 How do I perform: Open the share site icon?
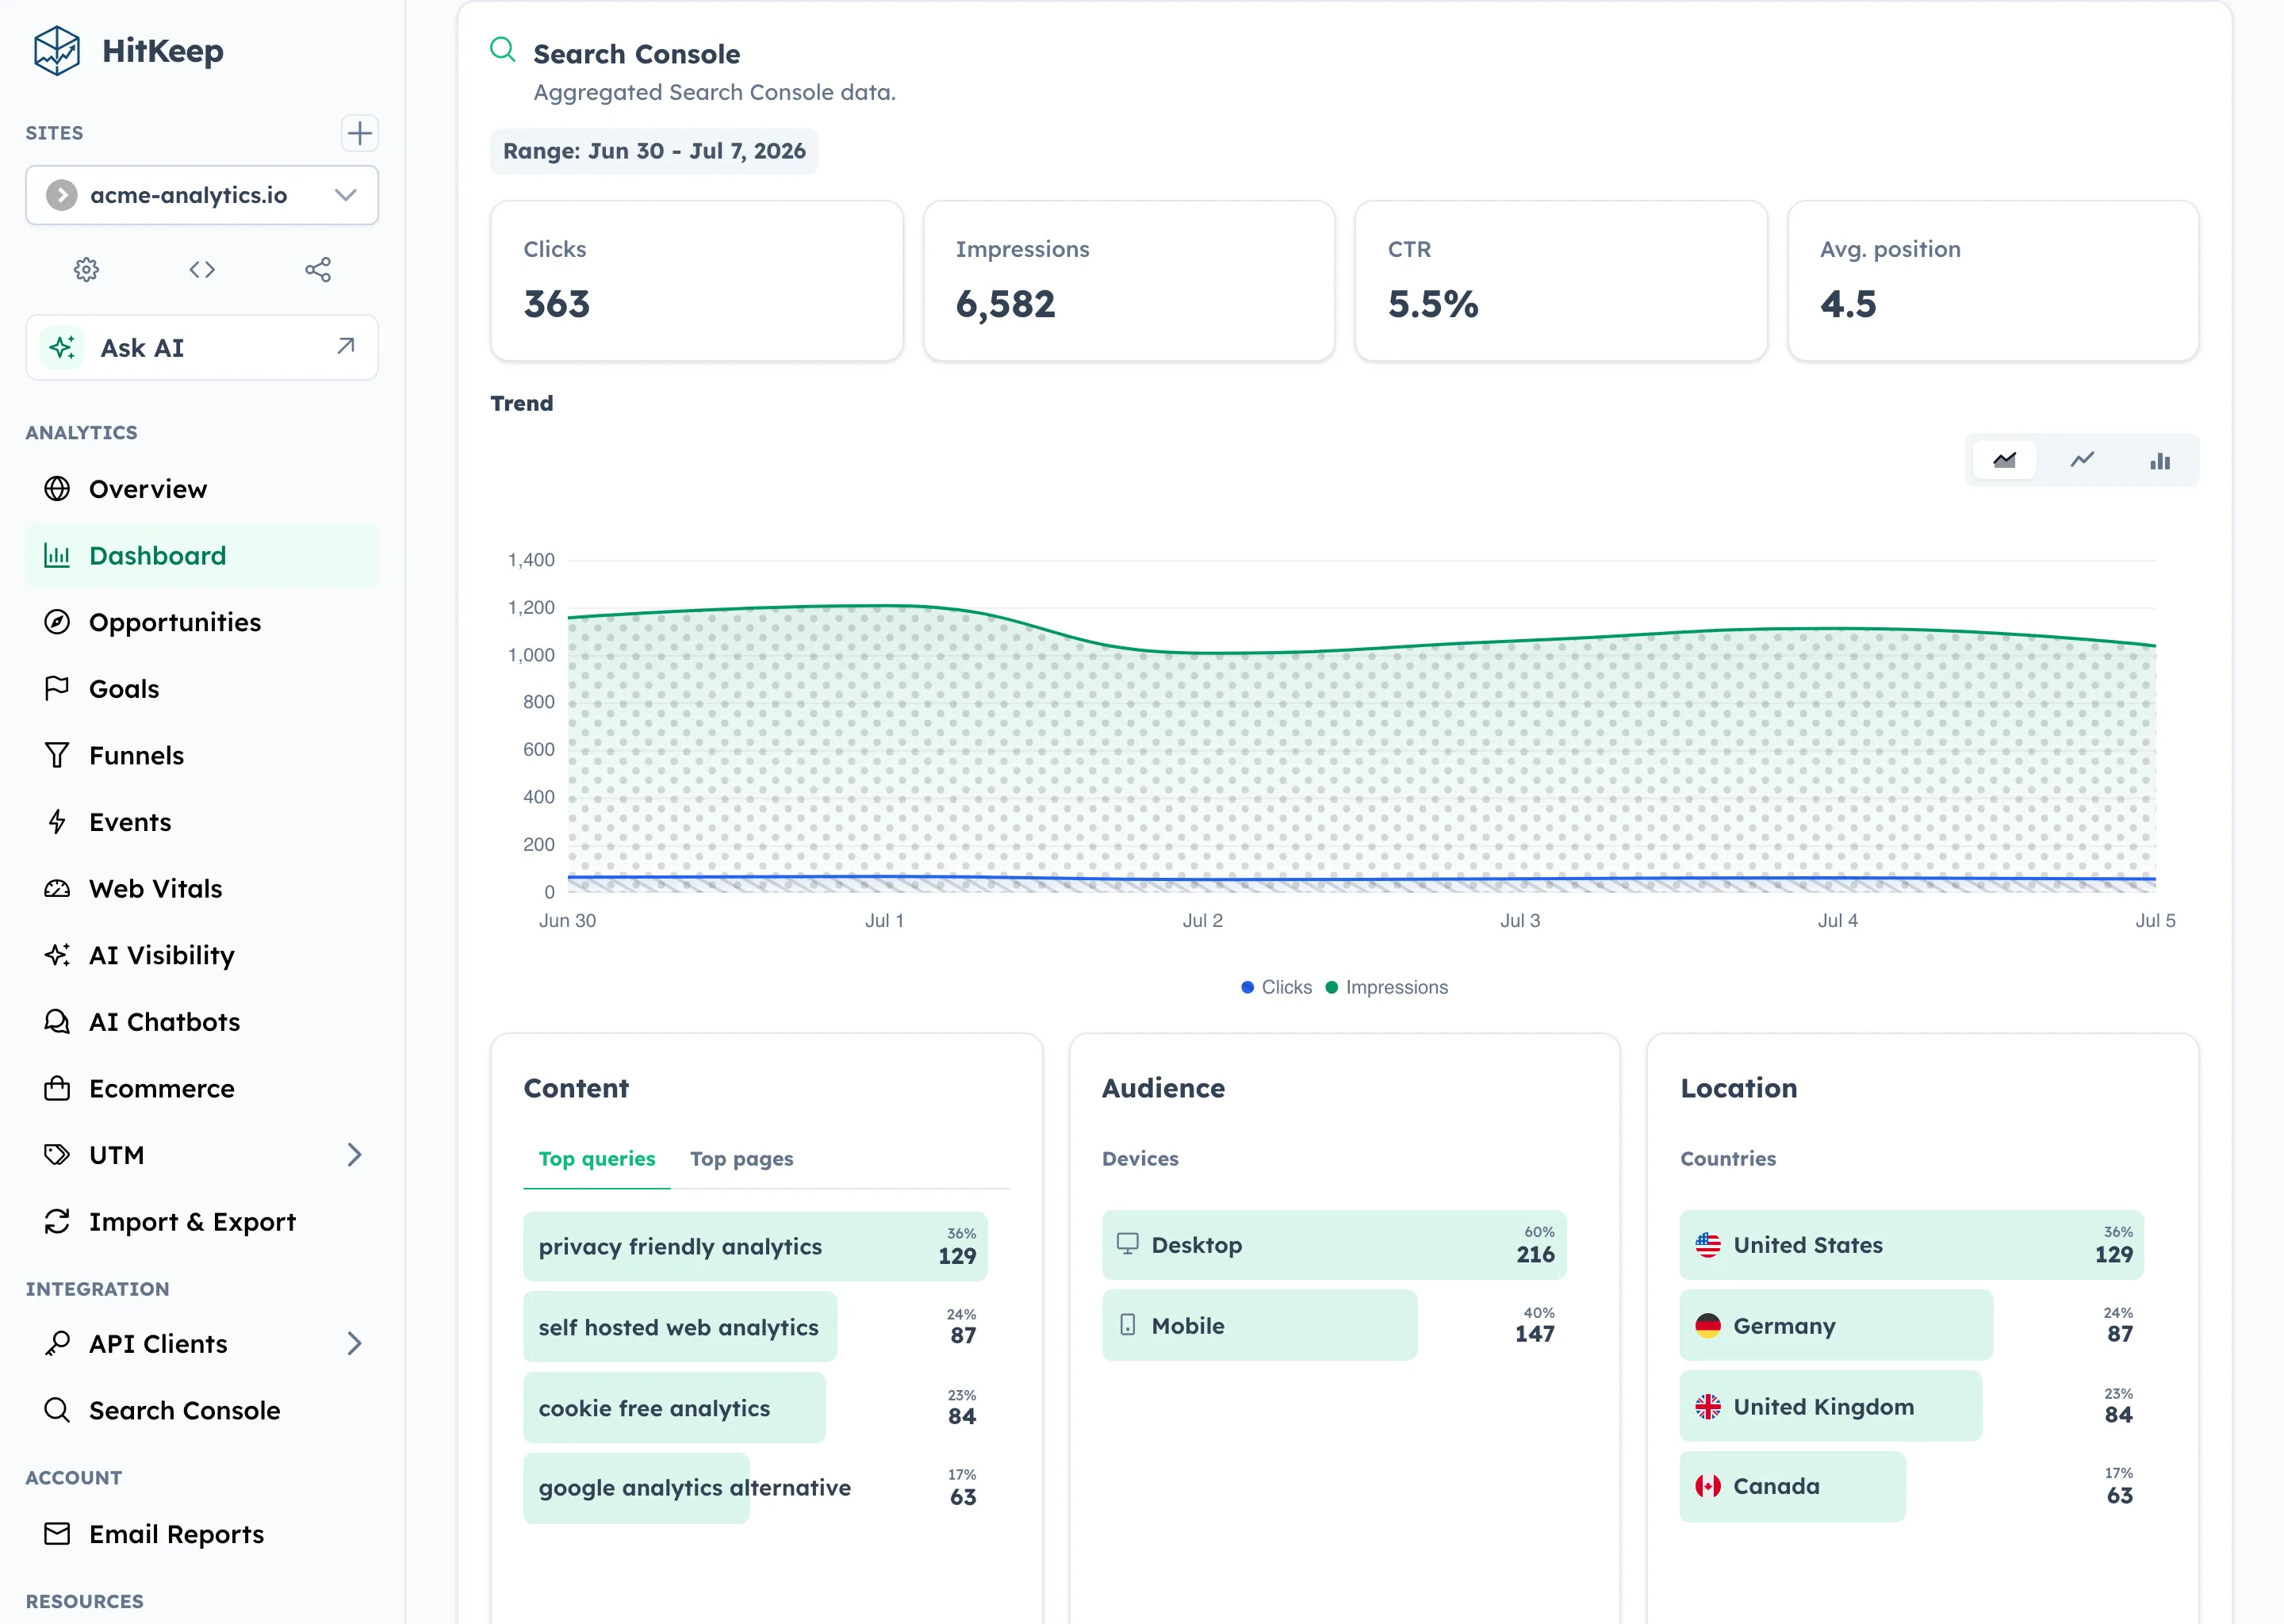coord(318,269)
